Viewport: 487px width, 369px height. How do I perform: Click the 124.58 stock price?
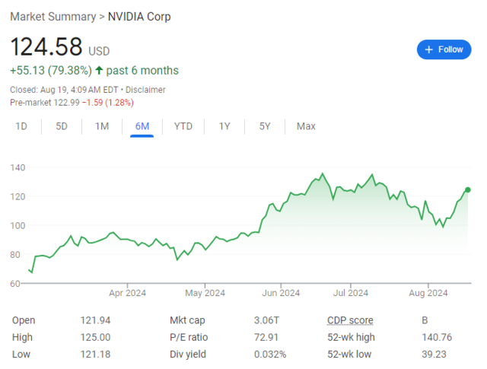[46, 47]
